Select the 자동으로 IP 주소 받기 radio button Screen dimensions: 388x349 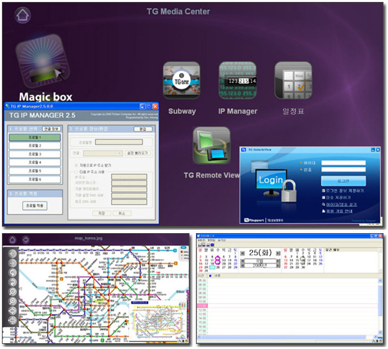[76, 165]
